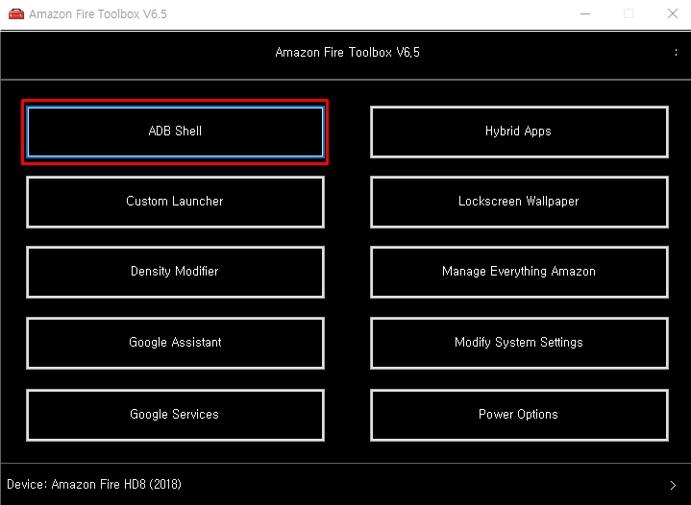Click the right chevron beside the device name
Screen dimensions: 691x505
[673, 485]
